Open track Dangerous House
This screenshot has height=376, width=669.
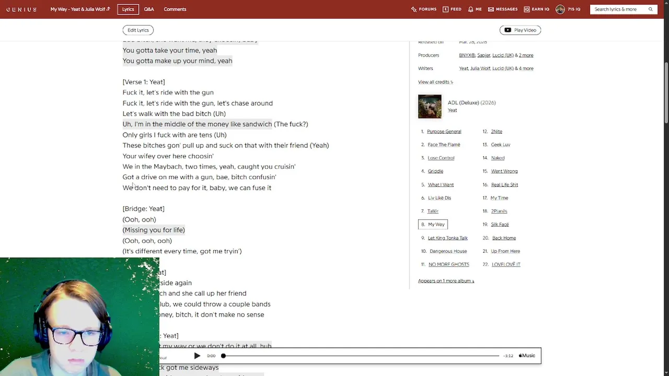pos(448,251)
